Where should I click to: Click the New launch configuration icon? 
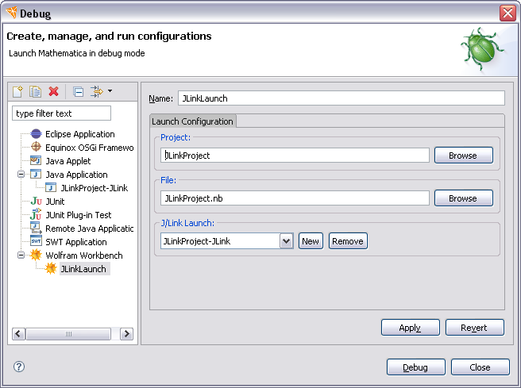tap(17, 91)
